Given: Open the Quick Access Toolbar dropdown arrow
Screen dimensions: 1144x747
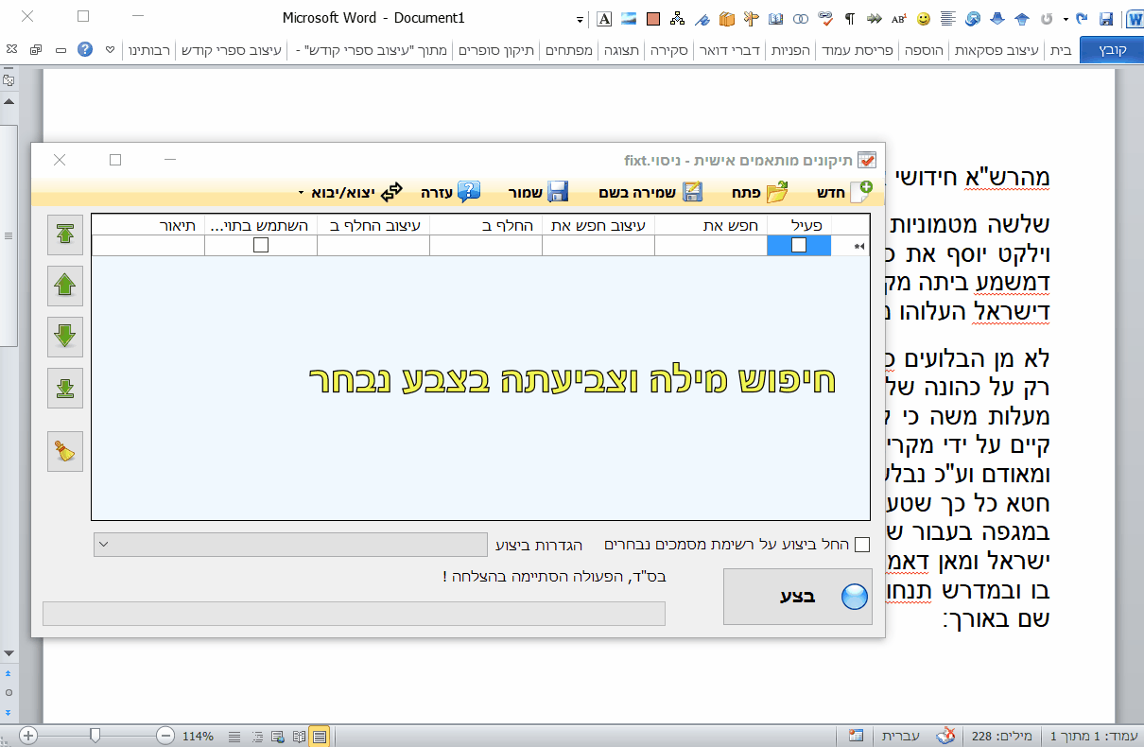Looking at the screenshot, I should [x=578, y=17].
